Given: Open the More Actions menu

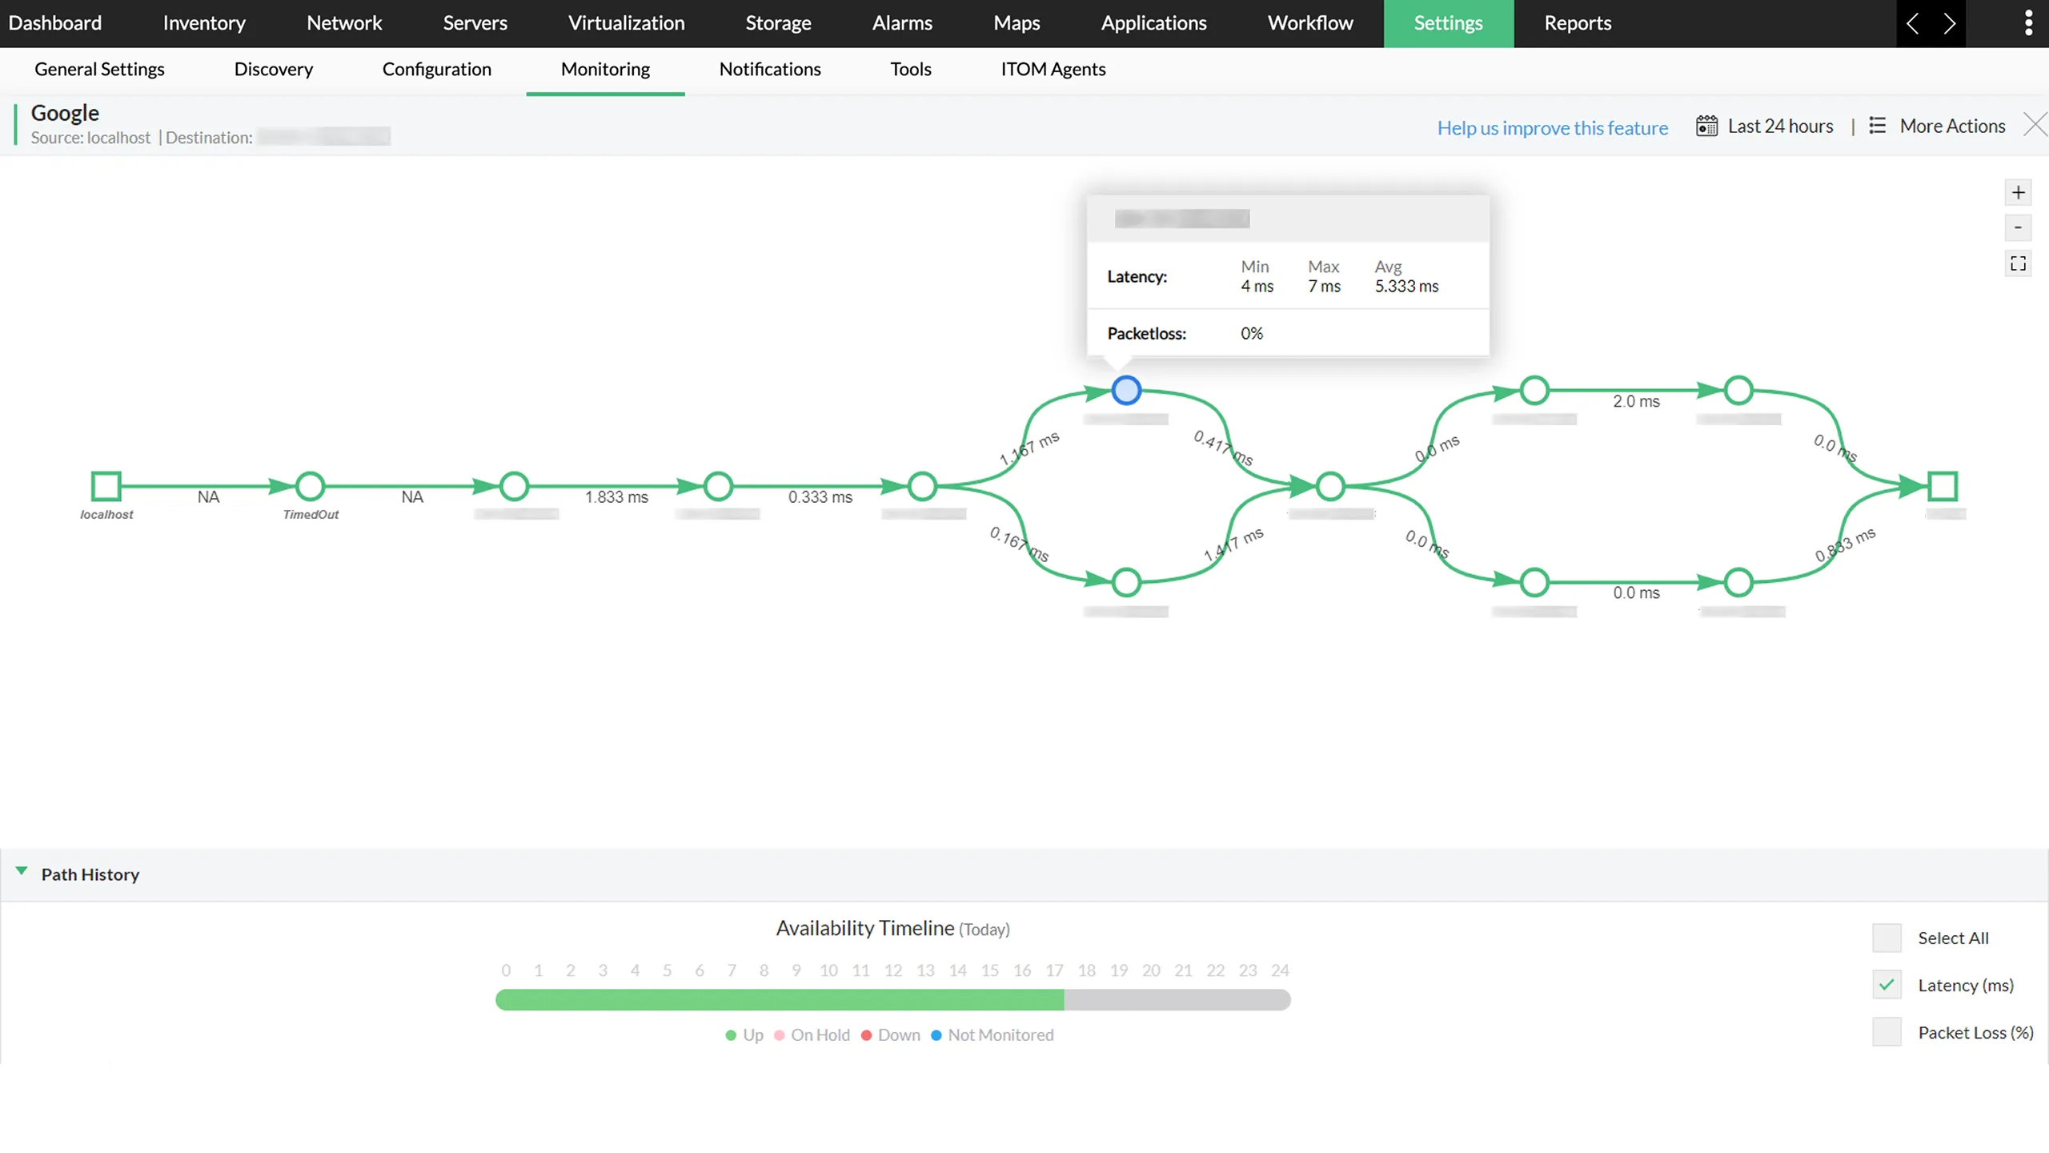Looking at the screenshot, I should pyautogui.click(x=1952, y=126).
